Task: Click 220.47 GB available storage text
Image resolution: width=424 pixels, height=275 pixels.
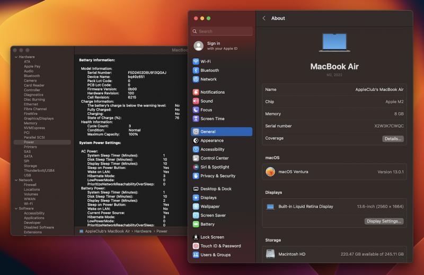Action: click(372, 254)
